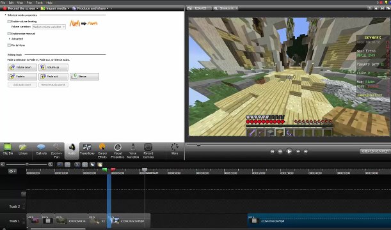Click the timeline Undo button
Image resolution: width=391 pixels, height=230 pixels.
click(x=60, y=165)
